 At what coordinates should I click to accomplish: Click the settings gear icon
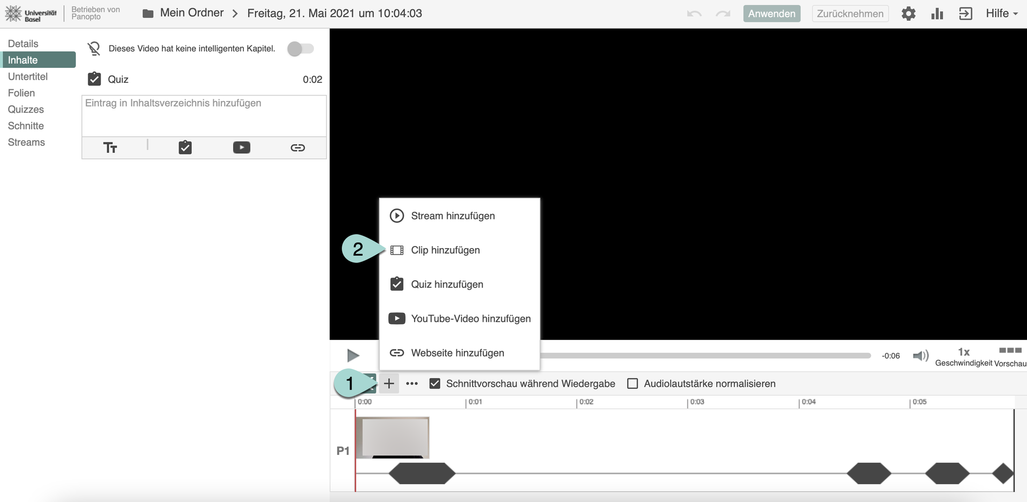(x=908, y=13)
